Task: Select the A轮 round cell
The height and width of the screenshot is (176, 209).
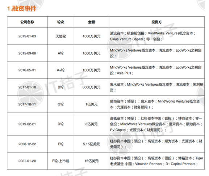Action: (x=60, y=53)
